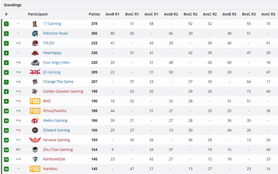Click the Change The Game wolf logo
Image resolution: width=278 pixels, height=174 pixels.
(x=35, y=82)
